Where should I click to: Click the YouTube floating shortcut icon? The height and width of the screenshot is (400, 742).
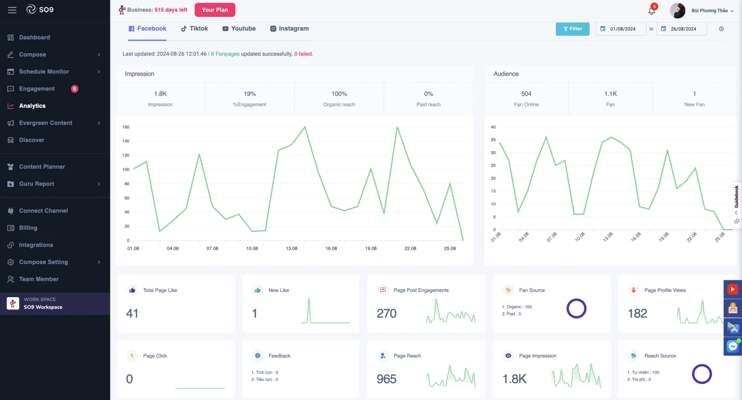tap(733, 289)
